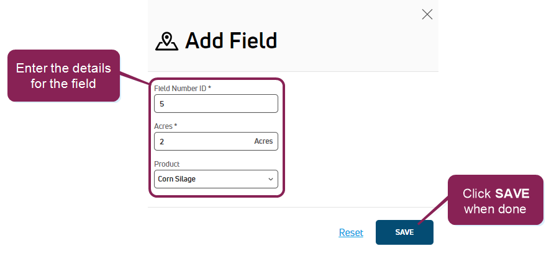The width and height of the screenshot is (554, 259).
Task: Click the Acres label above the input
Action: 166,126
